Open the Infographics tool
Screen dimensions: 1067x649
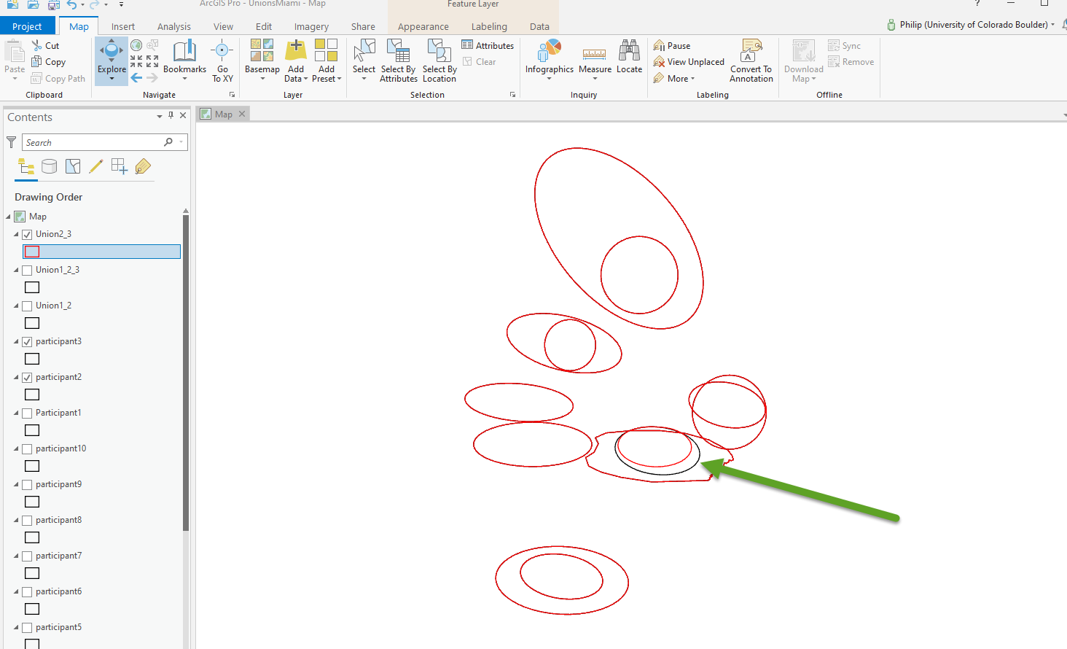[x=550, y=60]
